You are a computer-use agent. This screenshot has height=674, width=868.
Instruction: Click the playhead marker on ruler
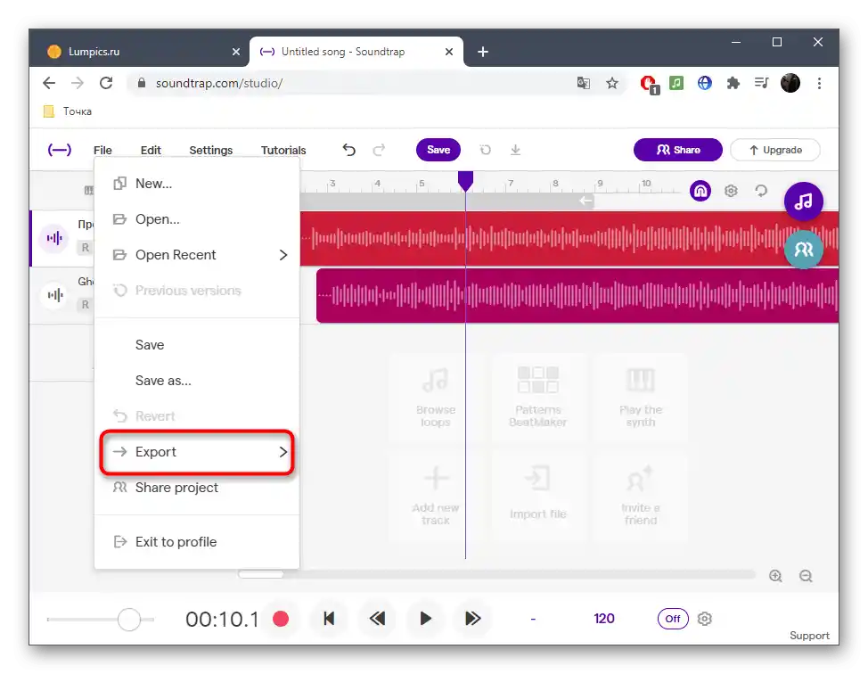(465, 181)
